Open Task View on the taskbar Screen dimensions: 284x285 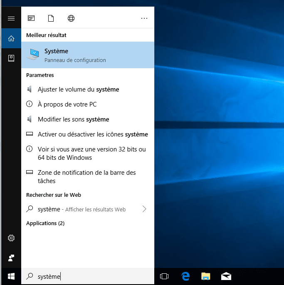(164, 276)
